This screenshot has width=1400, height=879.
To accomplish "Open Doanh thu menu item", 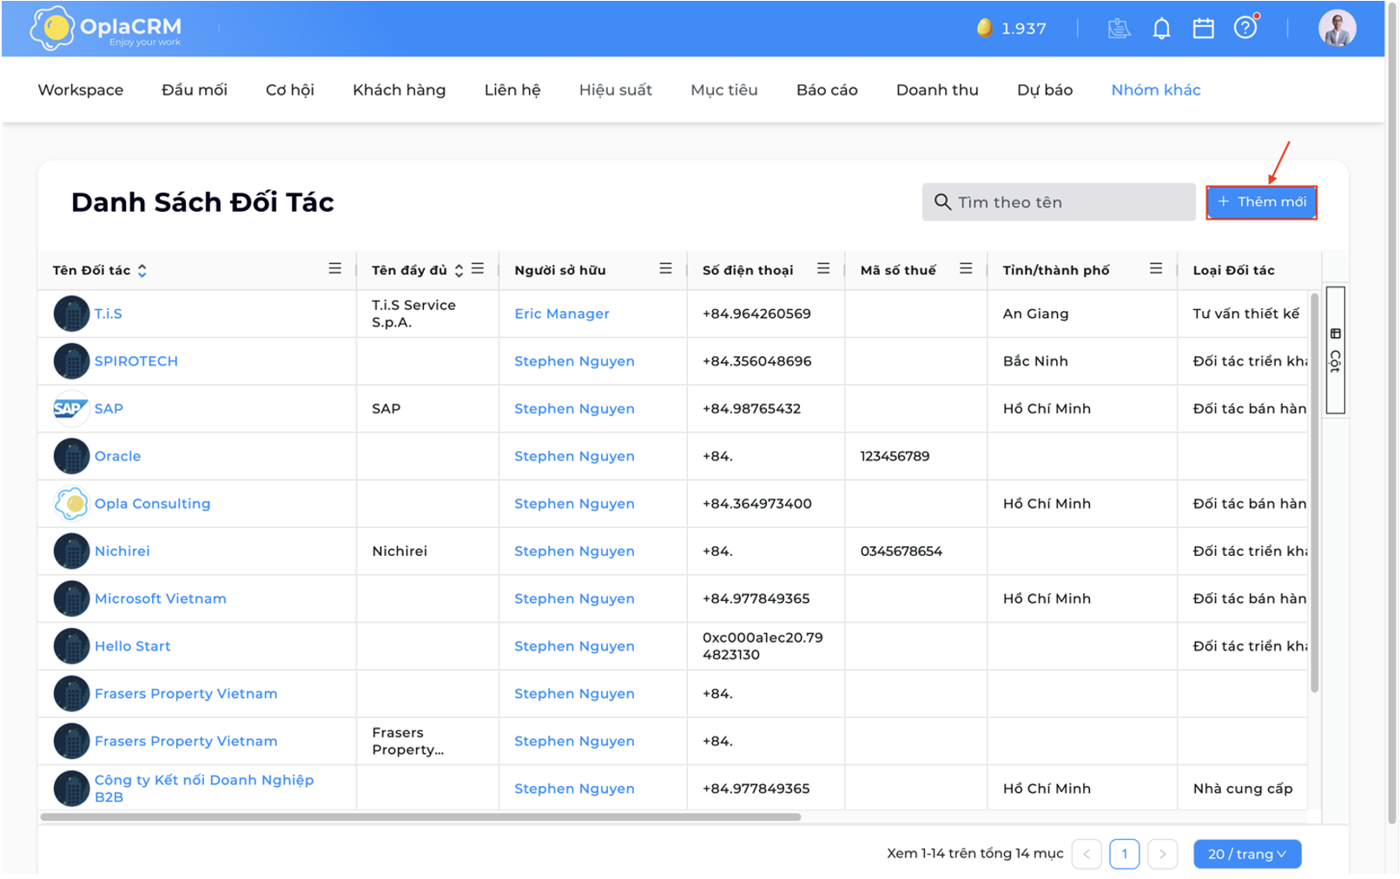I will point(937,89).
